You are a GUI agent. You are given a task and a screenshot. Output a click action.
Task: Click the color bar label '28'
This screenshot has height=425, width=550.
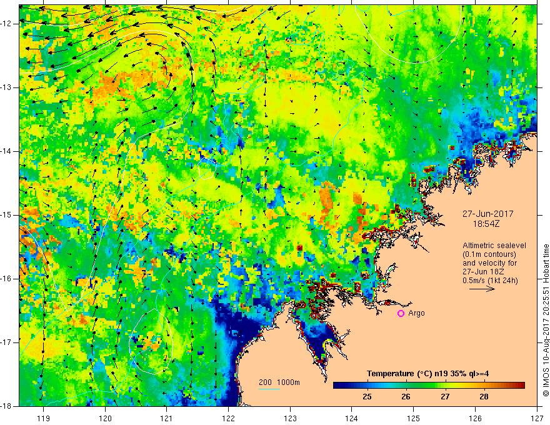click(484, 397)
